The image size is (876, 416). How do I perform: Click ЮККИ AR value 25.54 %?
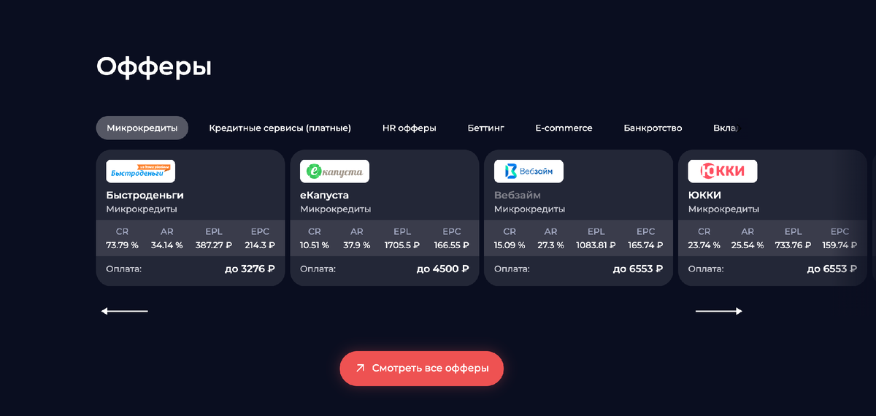749,245
